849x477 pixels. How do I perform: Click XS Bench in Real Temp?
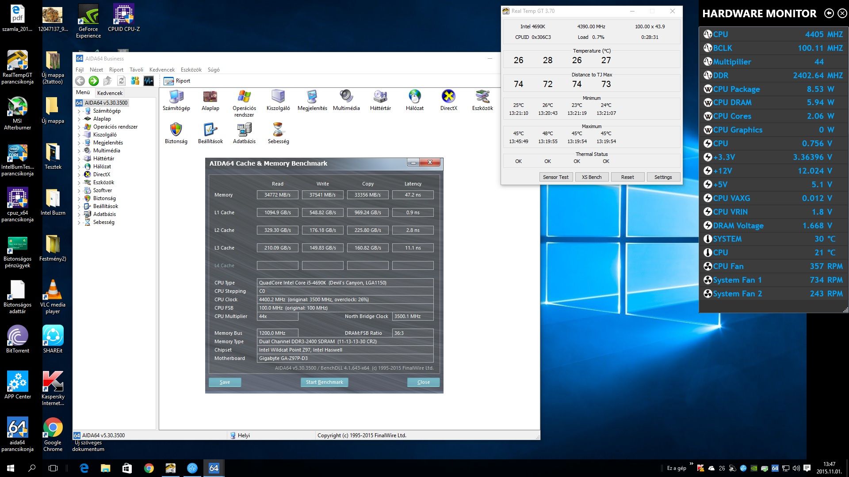(x=592, y=177)
